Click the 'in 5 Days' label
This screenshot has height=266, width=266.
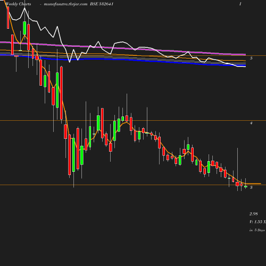click(x=257, y=230)
